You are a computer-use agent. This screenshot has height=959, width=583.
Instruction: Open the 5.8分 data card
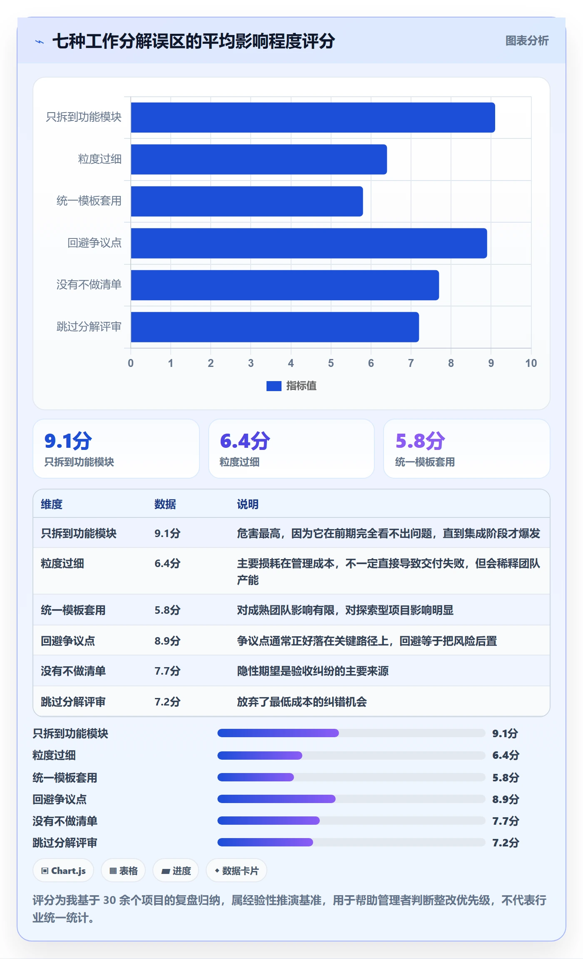(x=467, y=449)
